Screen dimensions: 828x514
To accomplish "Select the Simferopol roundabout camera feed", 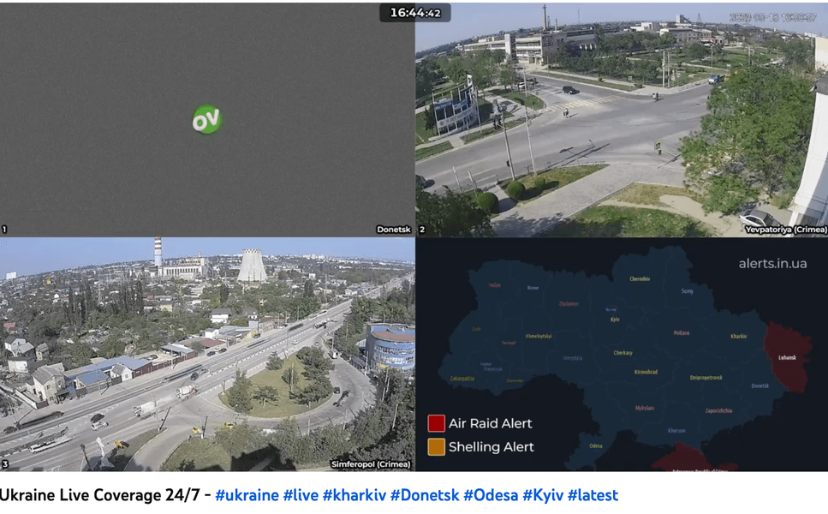I will click(206, 355).
